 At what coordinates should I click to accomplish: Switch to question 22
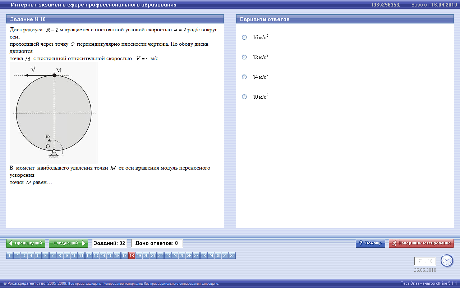point(160,256)
